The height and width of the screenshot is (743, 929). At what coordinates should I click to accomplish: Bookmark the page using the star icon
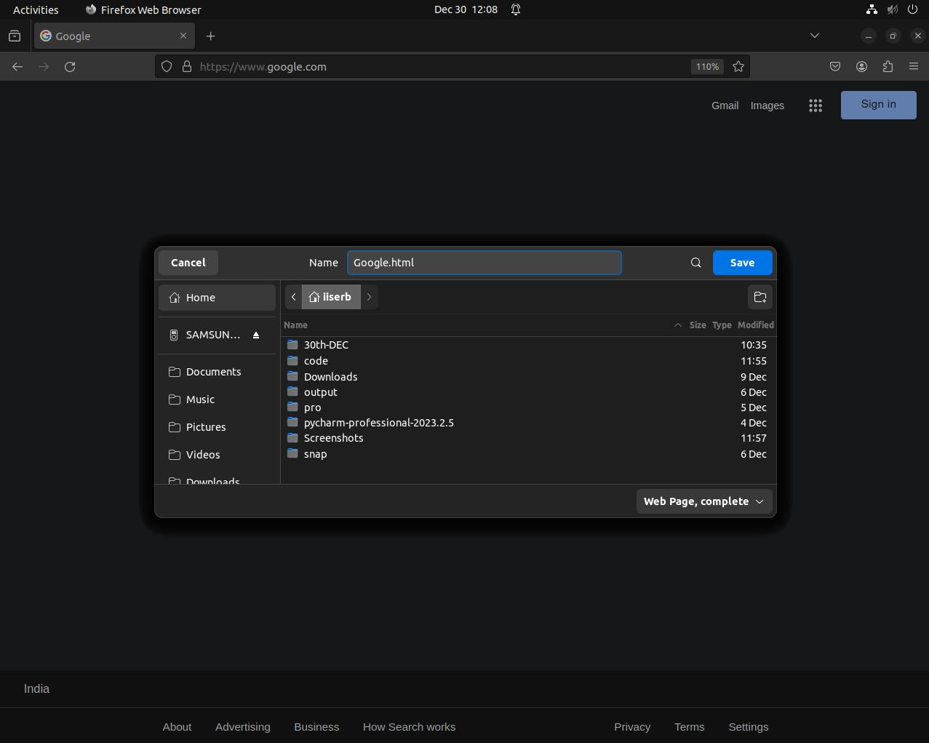[x=738, y=66]
